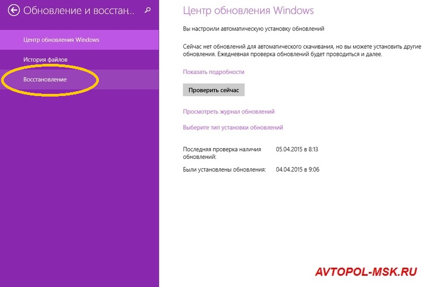Click Показать подробности link
The height and width of the screenshot is (287, 430).
(213, 72)
